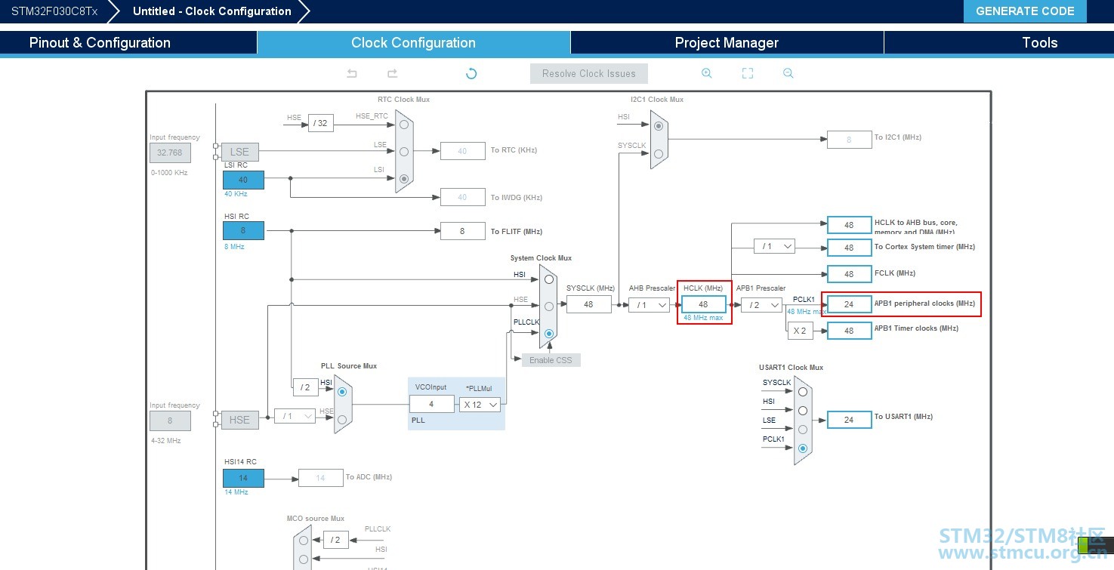Select HSE in System Clock Mux
The image size is (1114, 570).
pos(549,307)
